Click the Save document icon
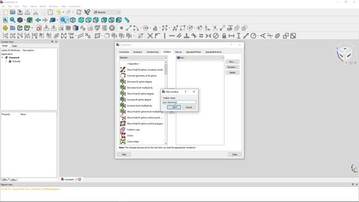The image size is (359, 202). [20, 12]
